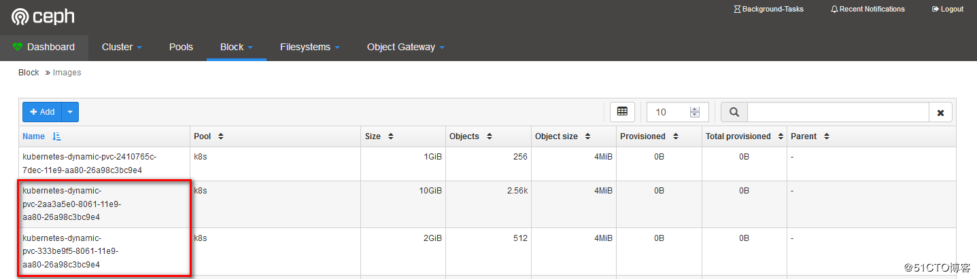Expand the Cluster dropdown menu
Image resolution: width=977 pixels, height=279 pixels.
pos(122,48)
